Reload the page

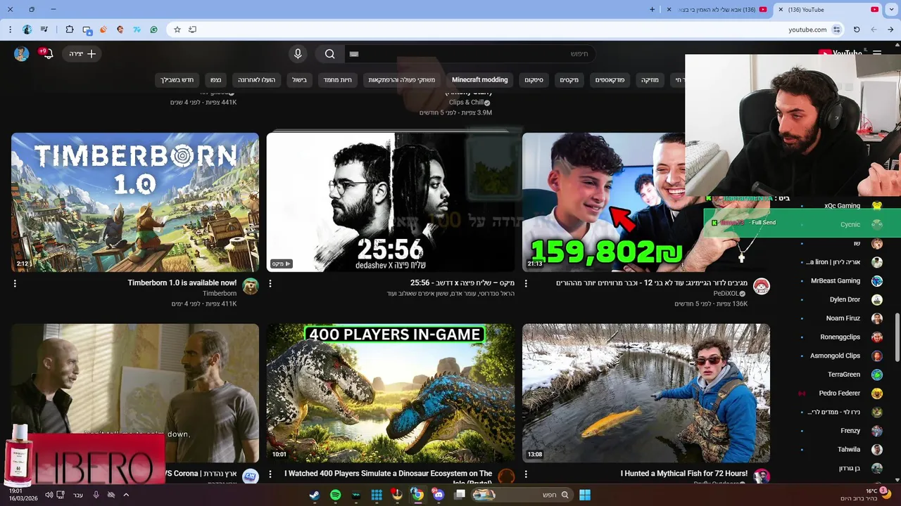point(857,30)
